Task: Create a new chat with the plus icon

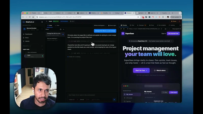Action: [x=64, y=29]
